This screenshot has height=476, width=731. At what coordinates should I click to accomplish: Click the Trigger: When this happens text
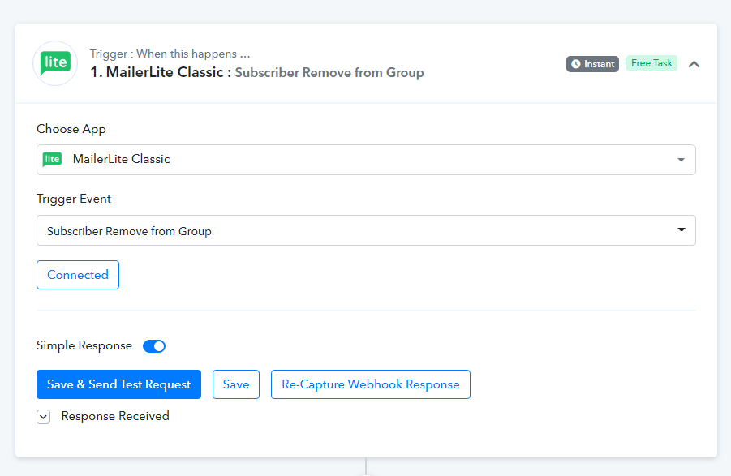click(170, 54)
